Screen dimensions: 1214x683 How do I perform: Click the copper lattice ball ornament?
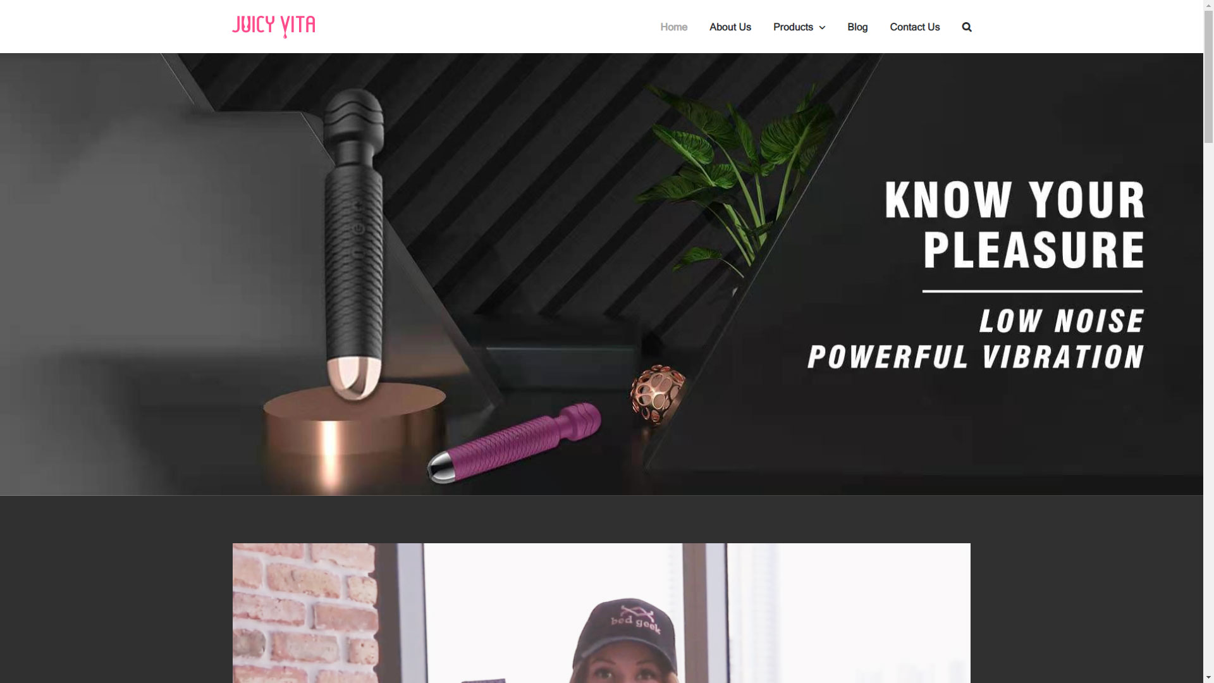(658, 393)
